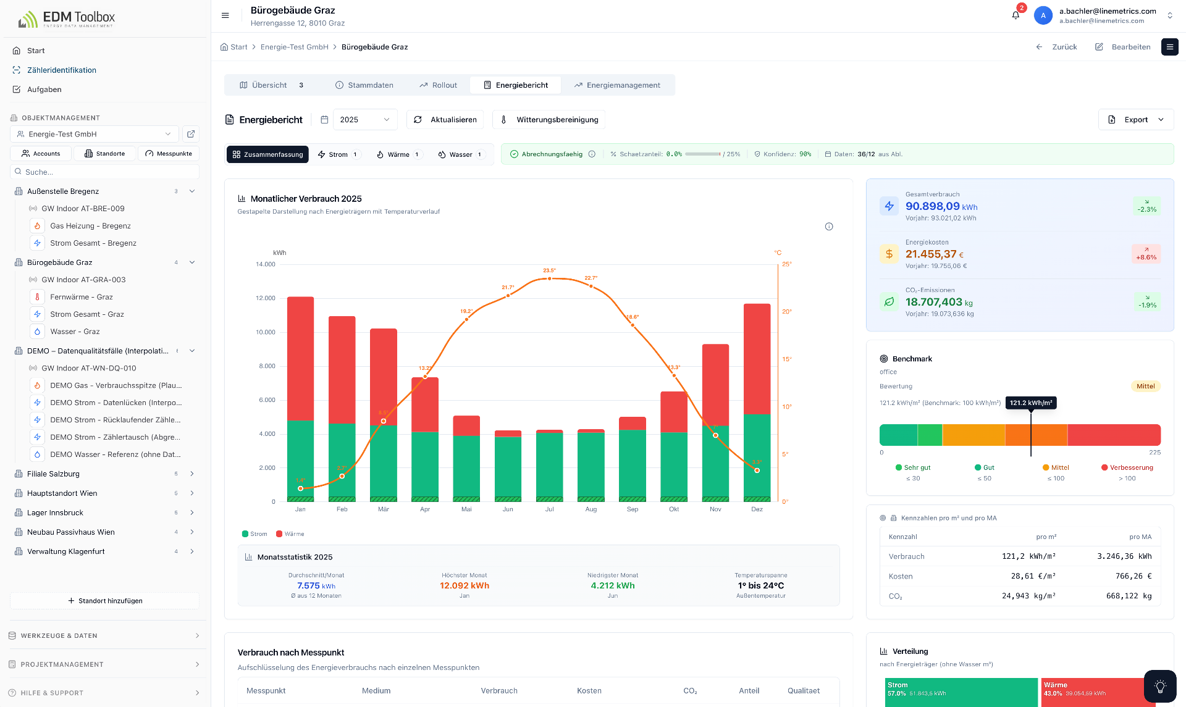Open the Hauptstandort Wien tree item
The width and height of the screenshot is (1186, 707).
click(x=62, y=493)
